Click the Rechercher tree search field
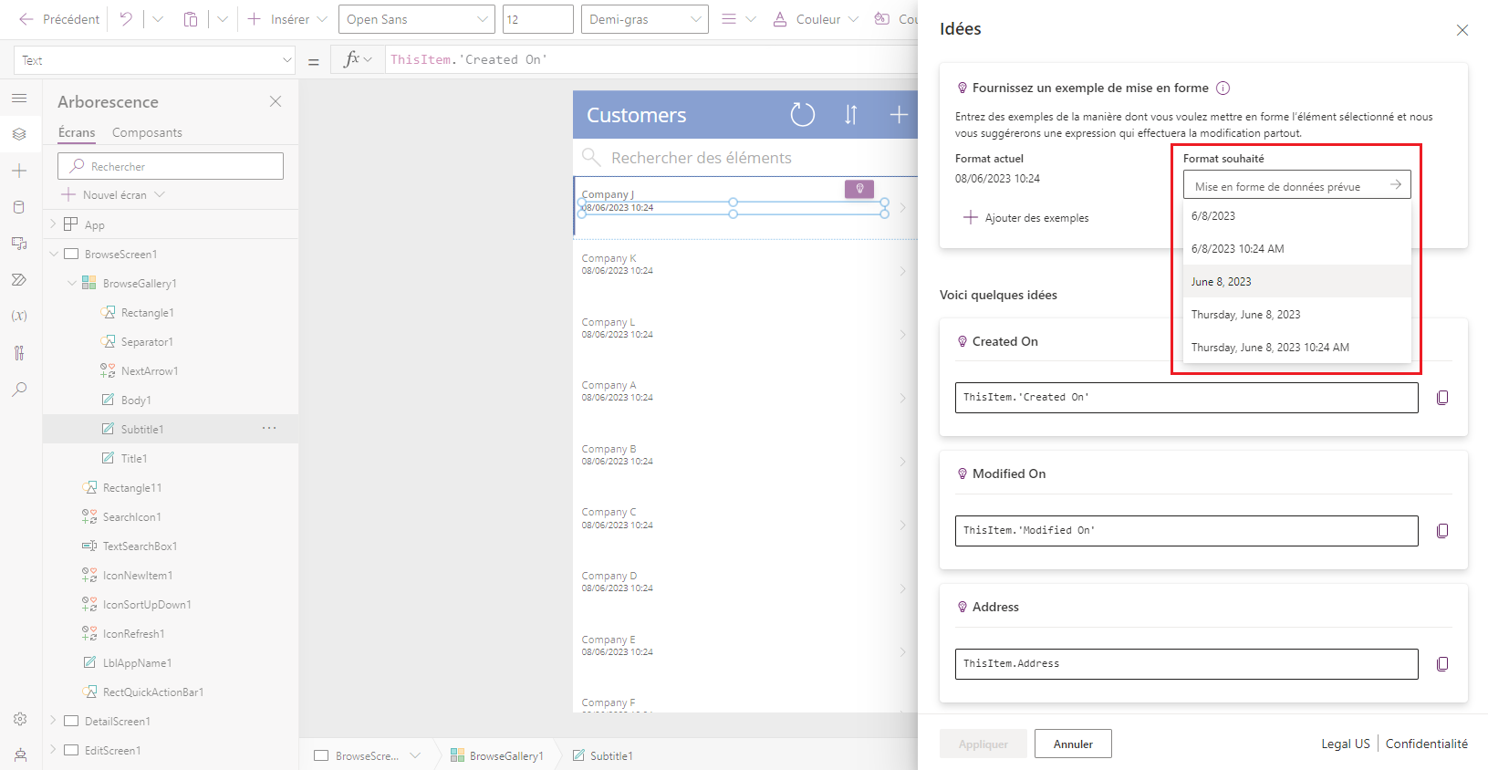The width and height of the screenshot is (1488, 770). tap(171, 166)
